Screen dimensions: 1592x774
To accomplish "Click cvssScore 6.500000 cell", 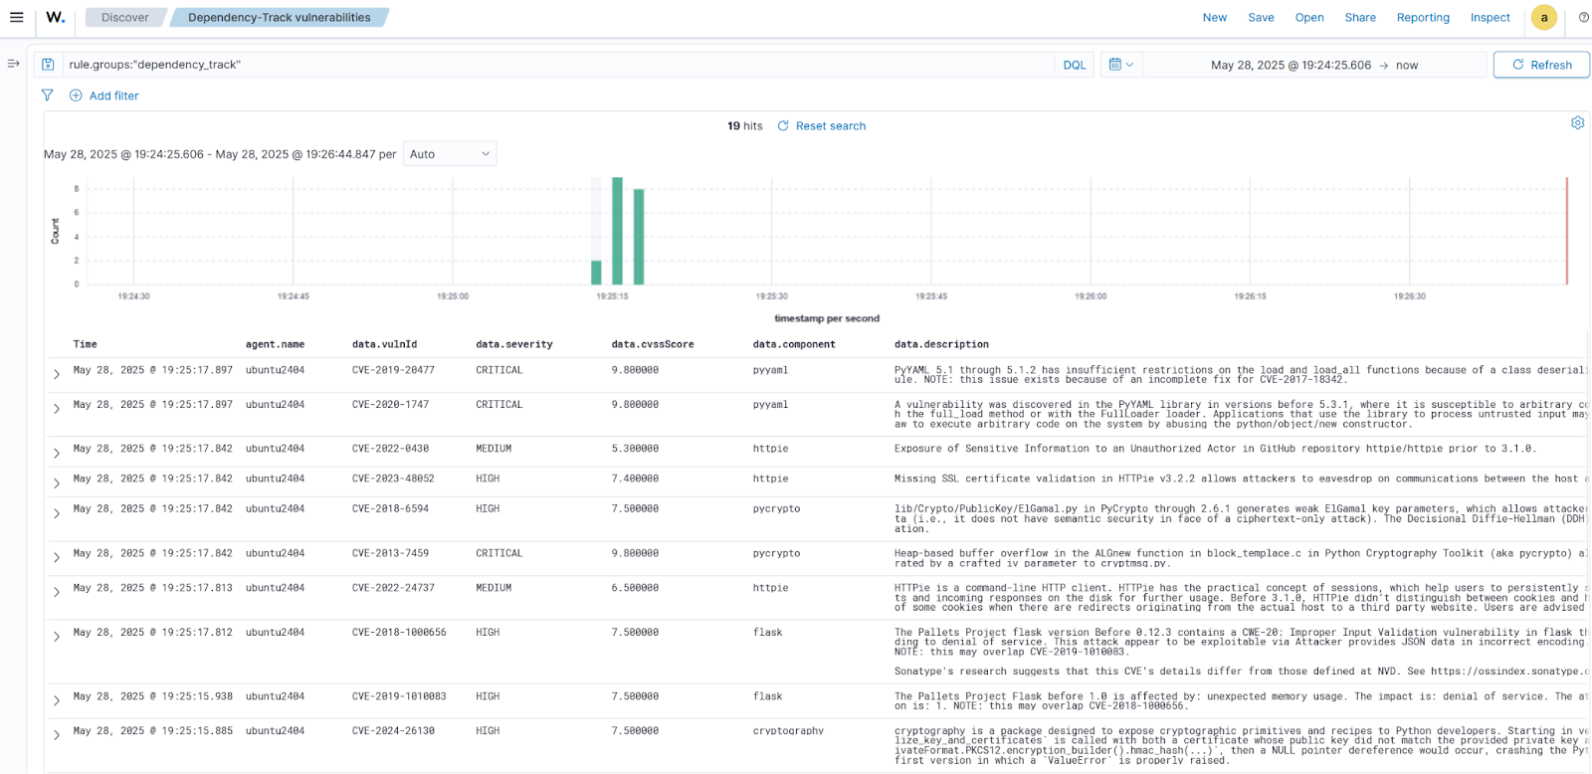I will click(x=635, y=588).
